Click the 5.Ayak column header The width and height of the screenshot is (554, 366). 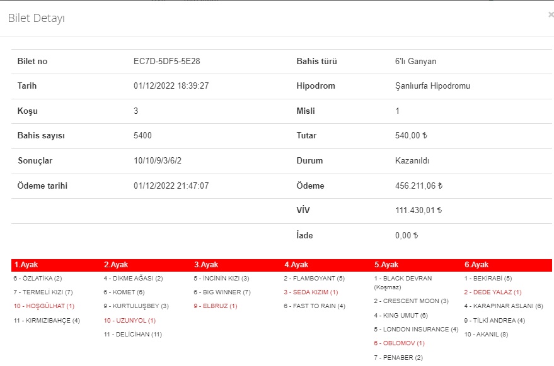pyautogui.click(x=387, y=265)
